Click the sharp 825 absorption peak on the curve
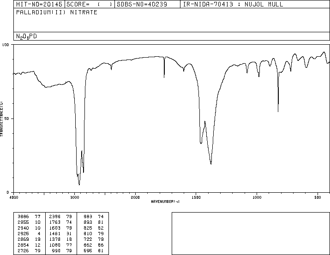The width and height of the screenshot is (330, 255). 278,111
